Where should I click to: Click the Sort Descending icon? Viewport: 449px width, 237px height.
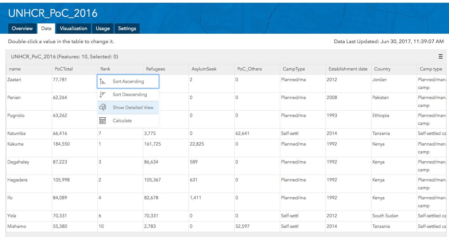point(102,94)
